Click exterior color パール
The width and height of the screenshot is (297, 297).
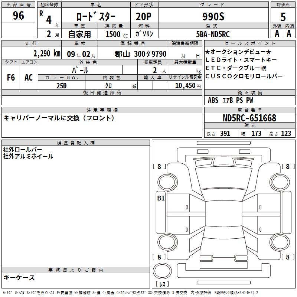click(80, 70)
